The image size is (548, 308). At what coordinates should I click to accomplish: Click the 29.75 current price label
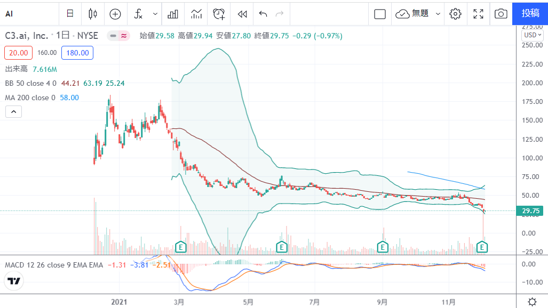530,211
